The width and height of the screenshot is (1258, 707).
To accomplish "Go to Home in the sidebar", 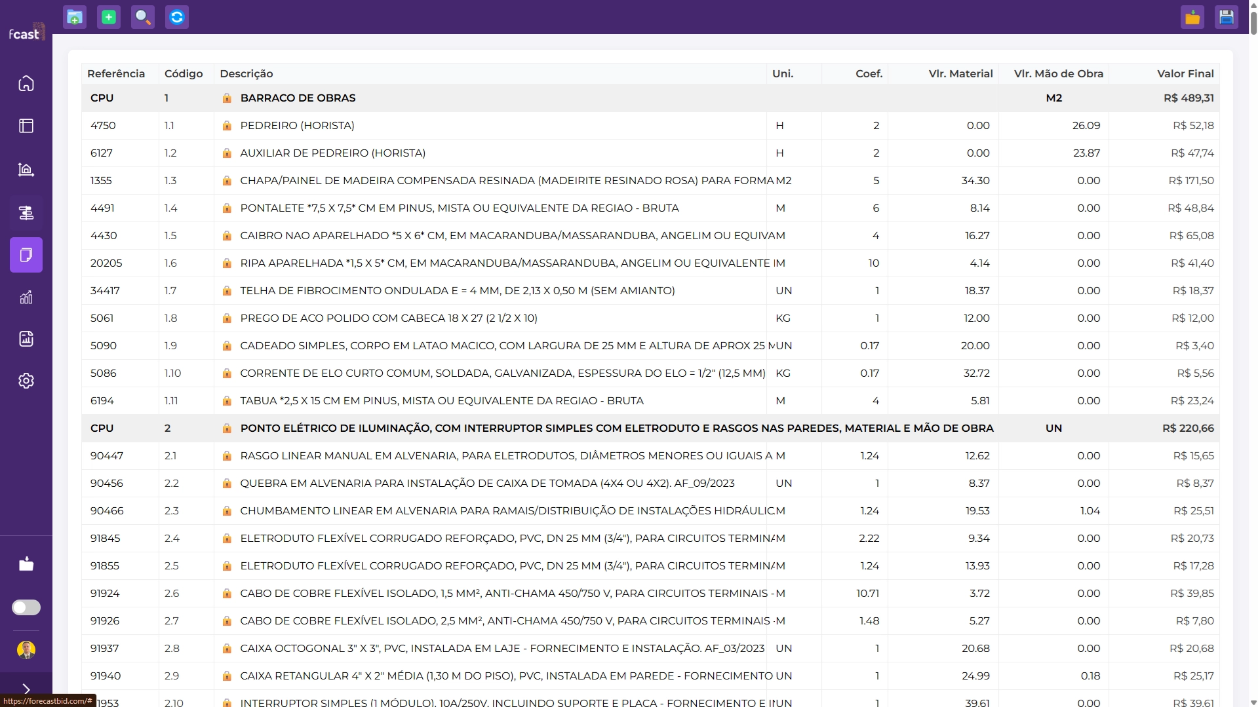I will click(26, 83).
